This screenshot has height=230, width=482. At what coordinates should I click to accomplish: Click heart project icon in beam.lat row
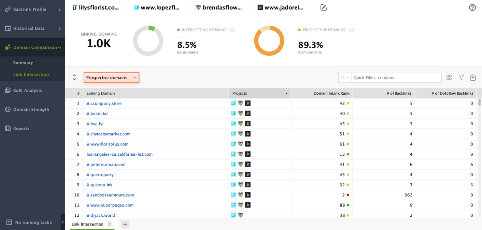[240, 113]
